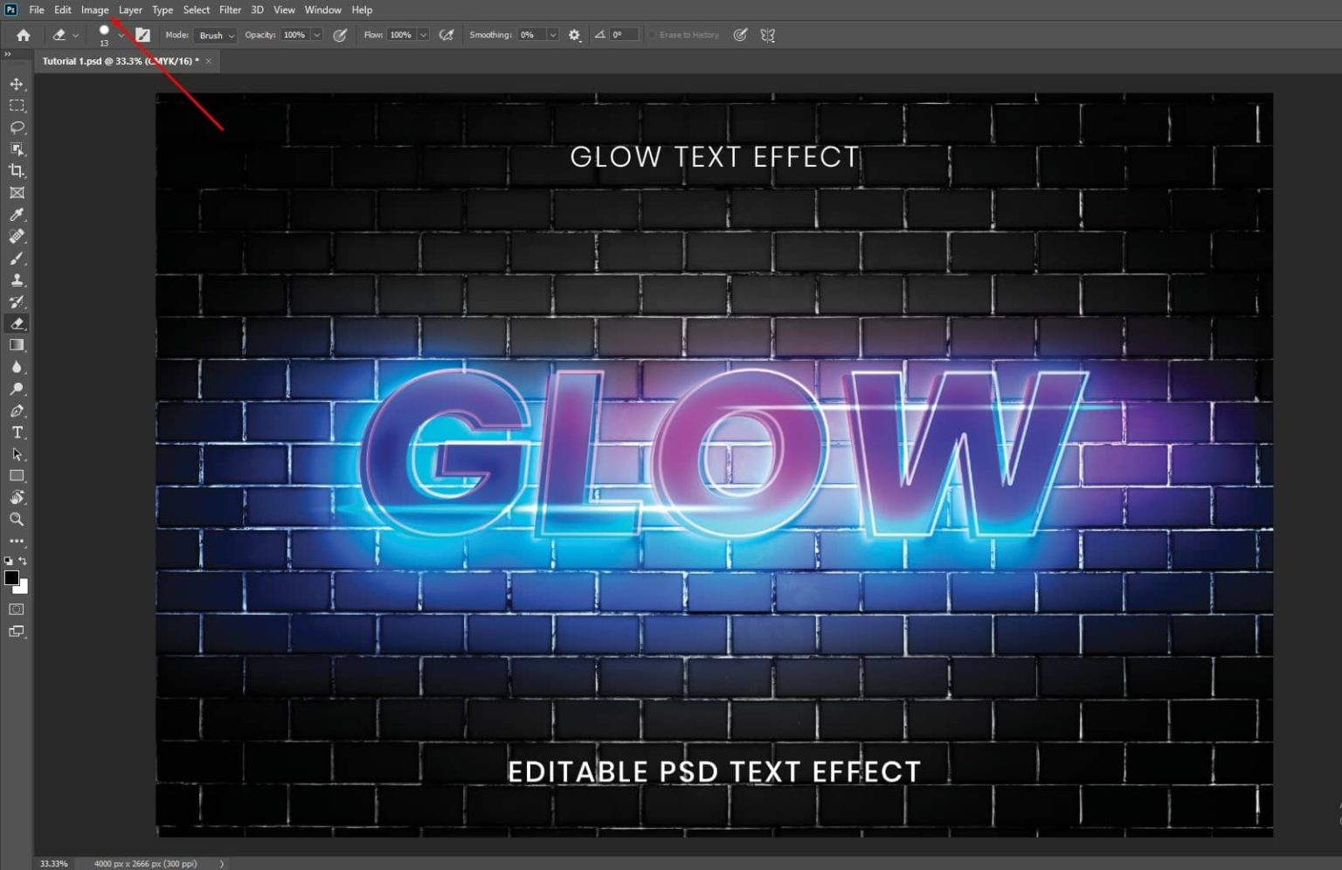Click the Opacity 100% value field

[295, 35]
